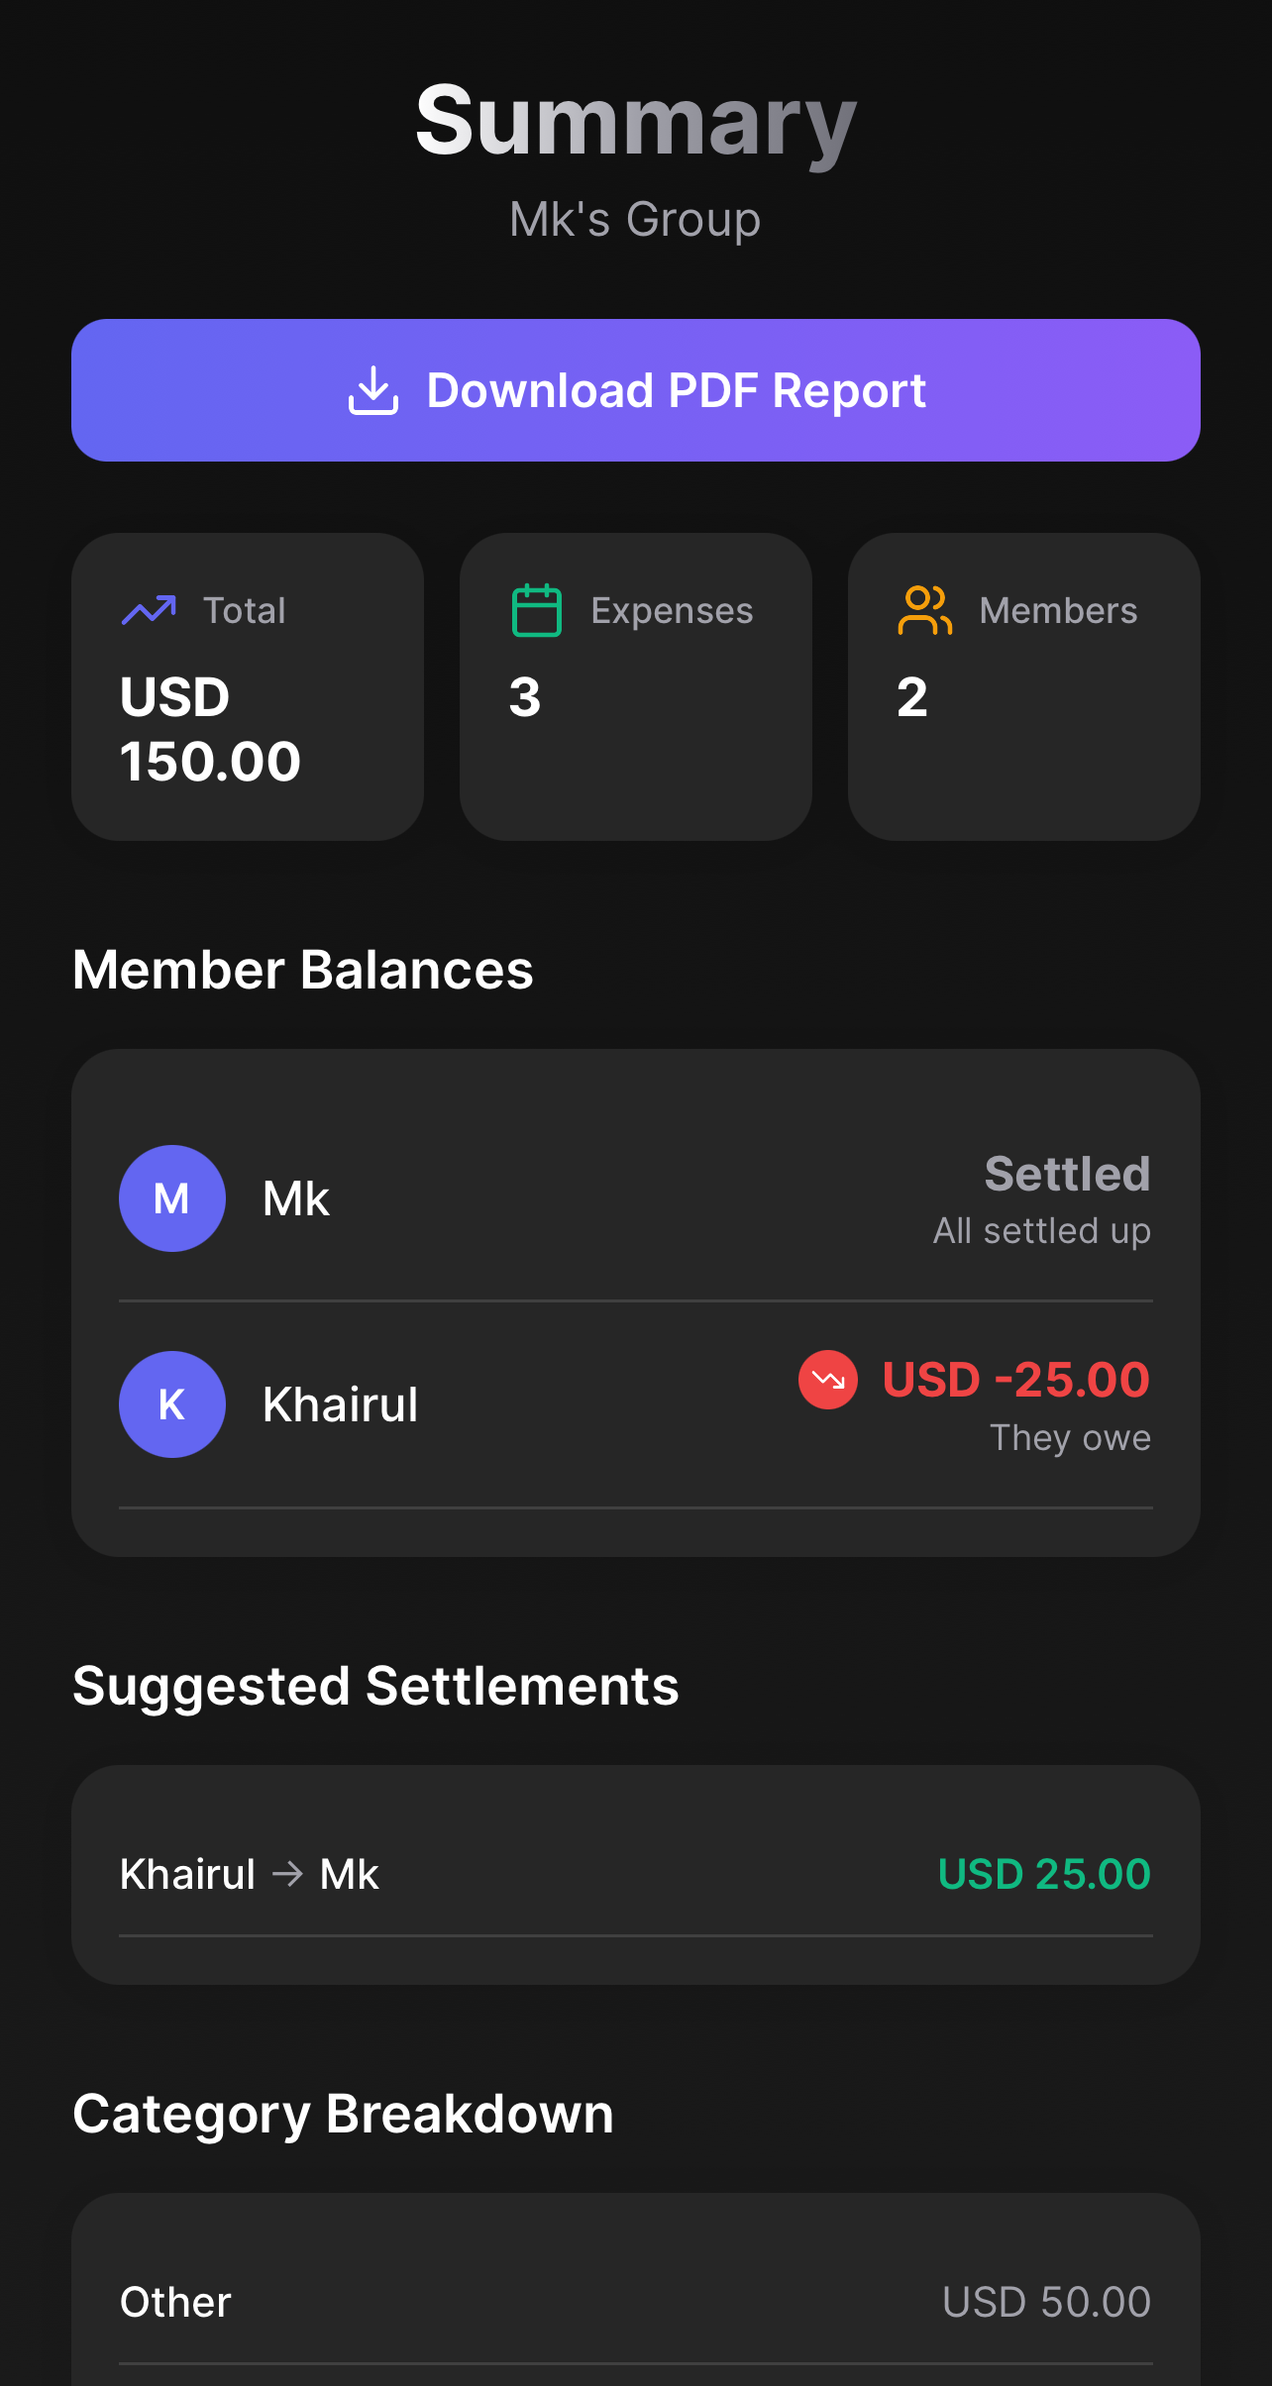The height and width of the screenshot is (2386, 1272).
Task: Click the Khairul member name
Action: coord(340,1404)
